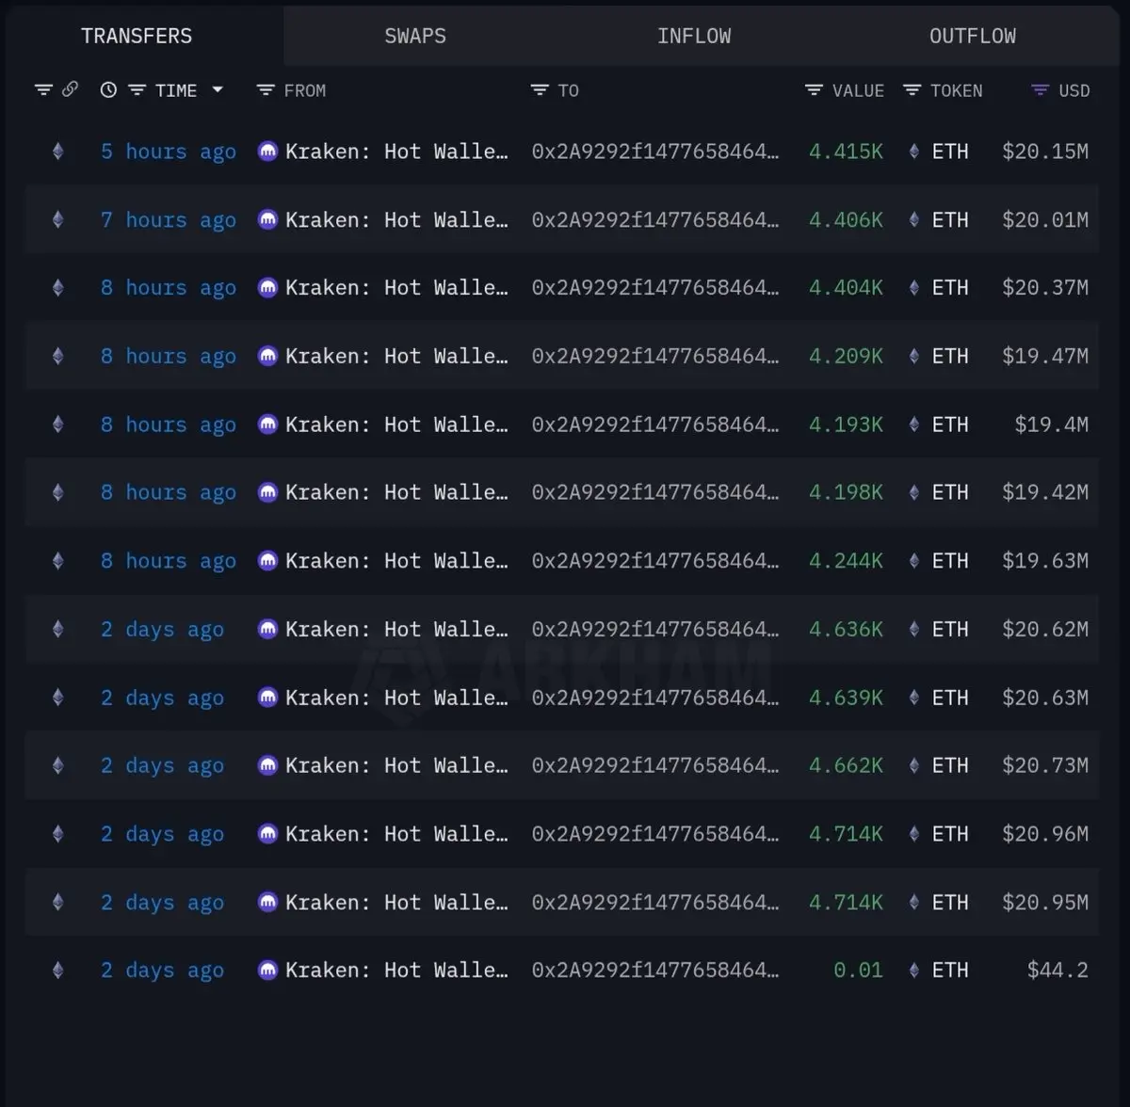The width and height of the screenshot is (1130, 1107).
Task: Open the '5 hours ago' transaction link
Action: [x=169, y=152]
